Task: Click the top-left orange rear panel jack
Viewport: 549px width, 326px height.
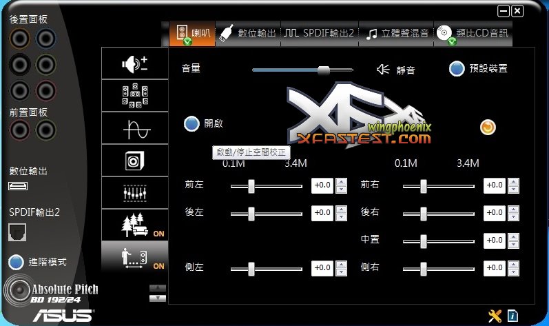Action: [x=19, y=38]
